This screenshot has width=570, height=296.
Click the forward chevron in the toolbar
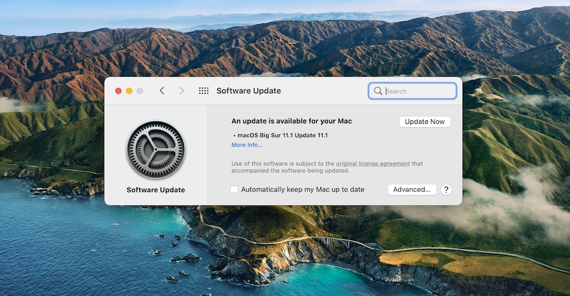click(x=181, y=91)
